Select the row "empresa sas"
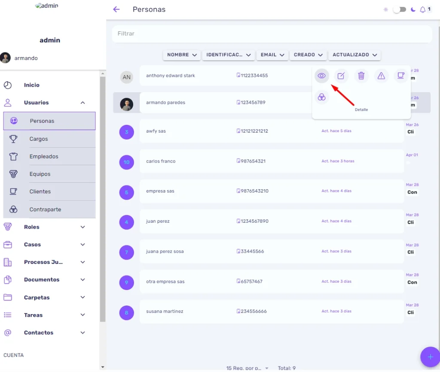 [x=272, y=191]
